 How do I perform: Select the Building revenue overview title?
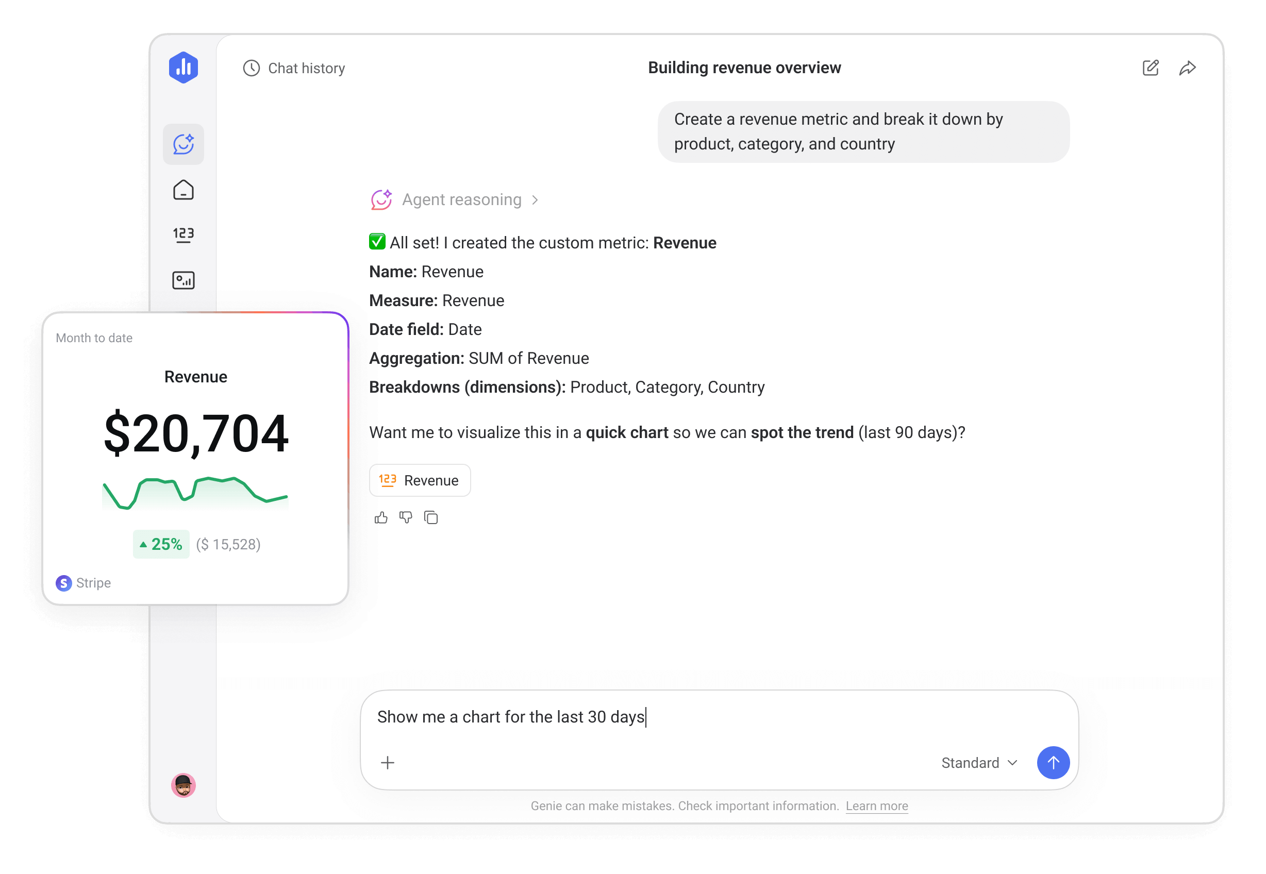point(744,68)
